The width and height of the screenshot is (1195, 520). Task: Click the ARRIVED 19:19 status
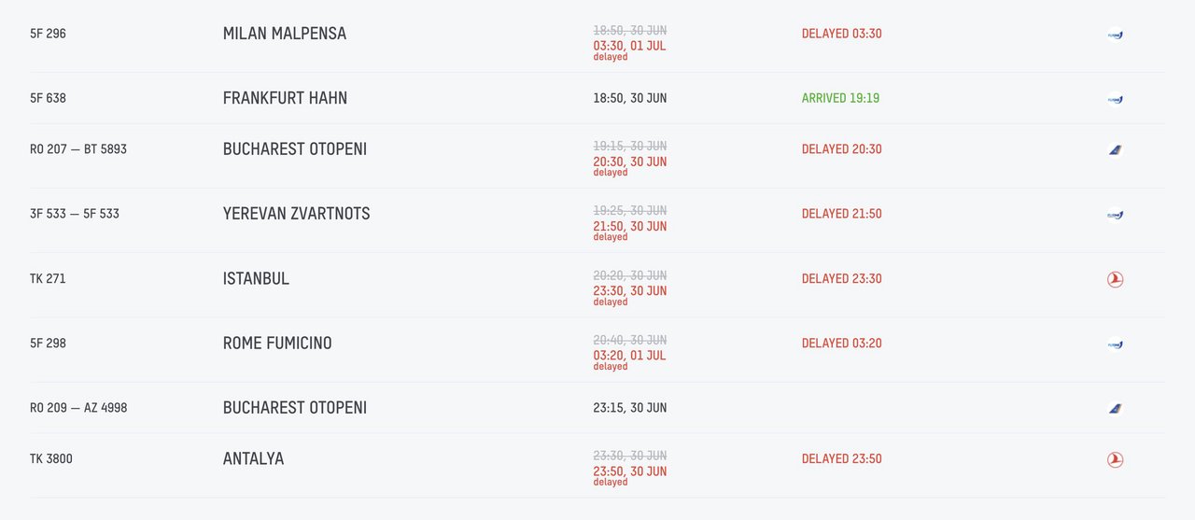click(840, 98)
